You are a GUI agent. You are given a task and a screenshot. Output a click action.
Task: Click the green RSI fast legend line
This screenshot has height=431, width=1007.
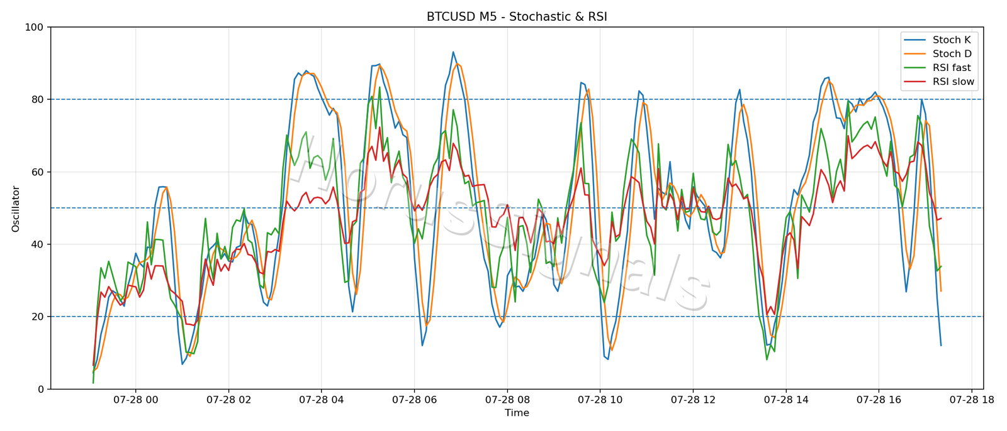click(x=915, y=68)
